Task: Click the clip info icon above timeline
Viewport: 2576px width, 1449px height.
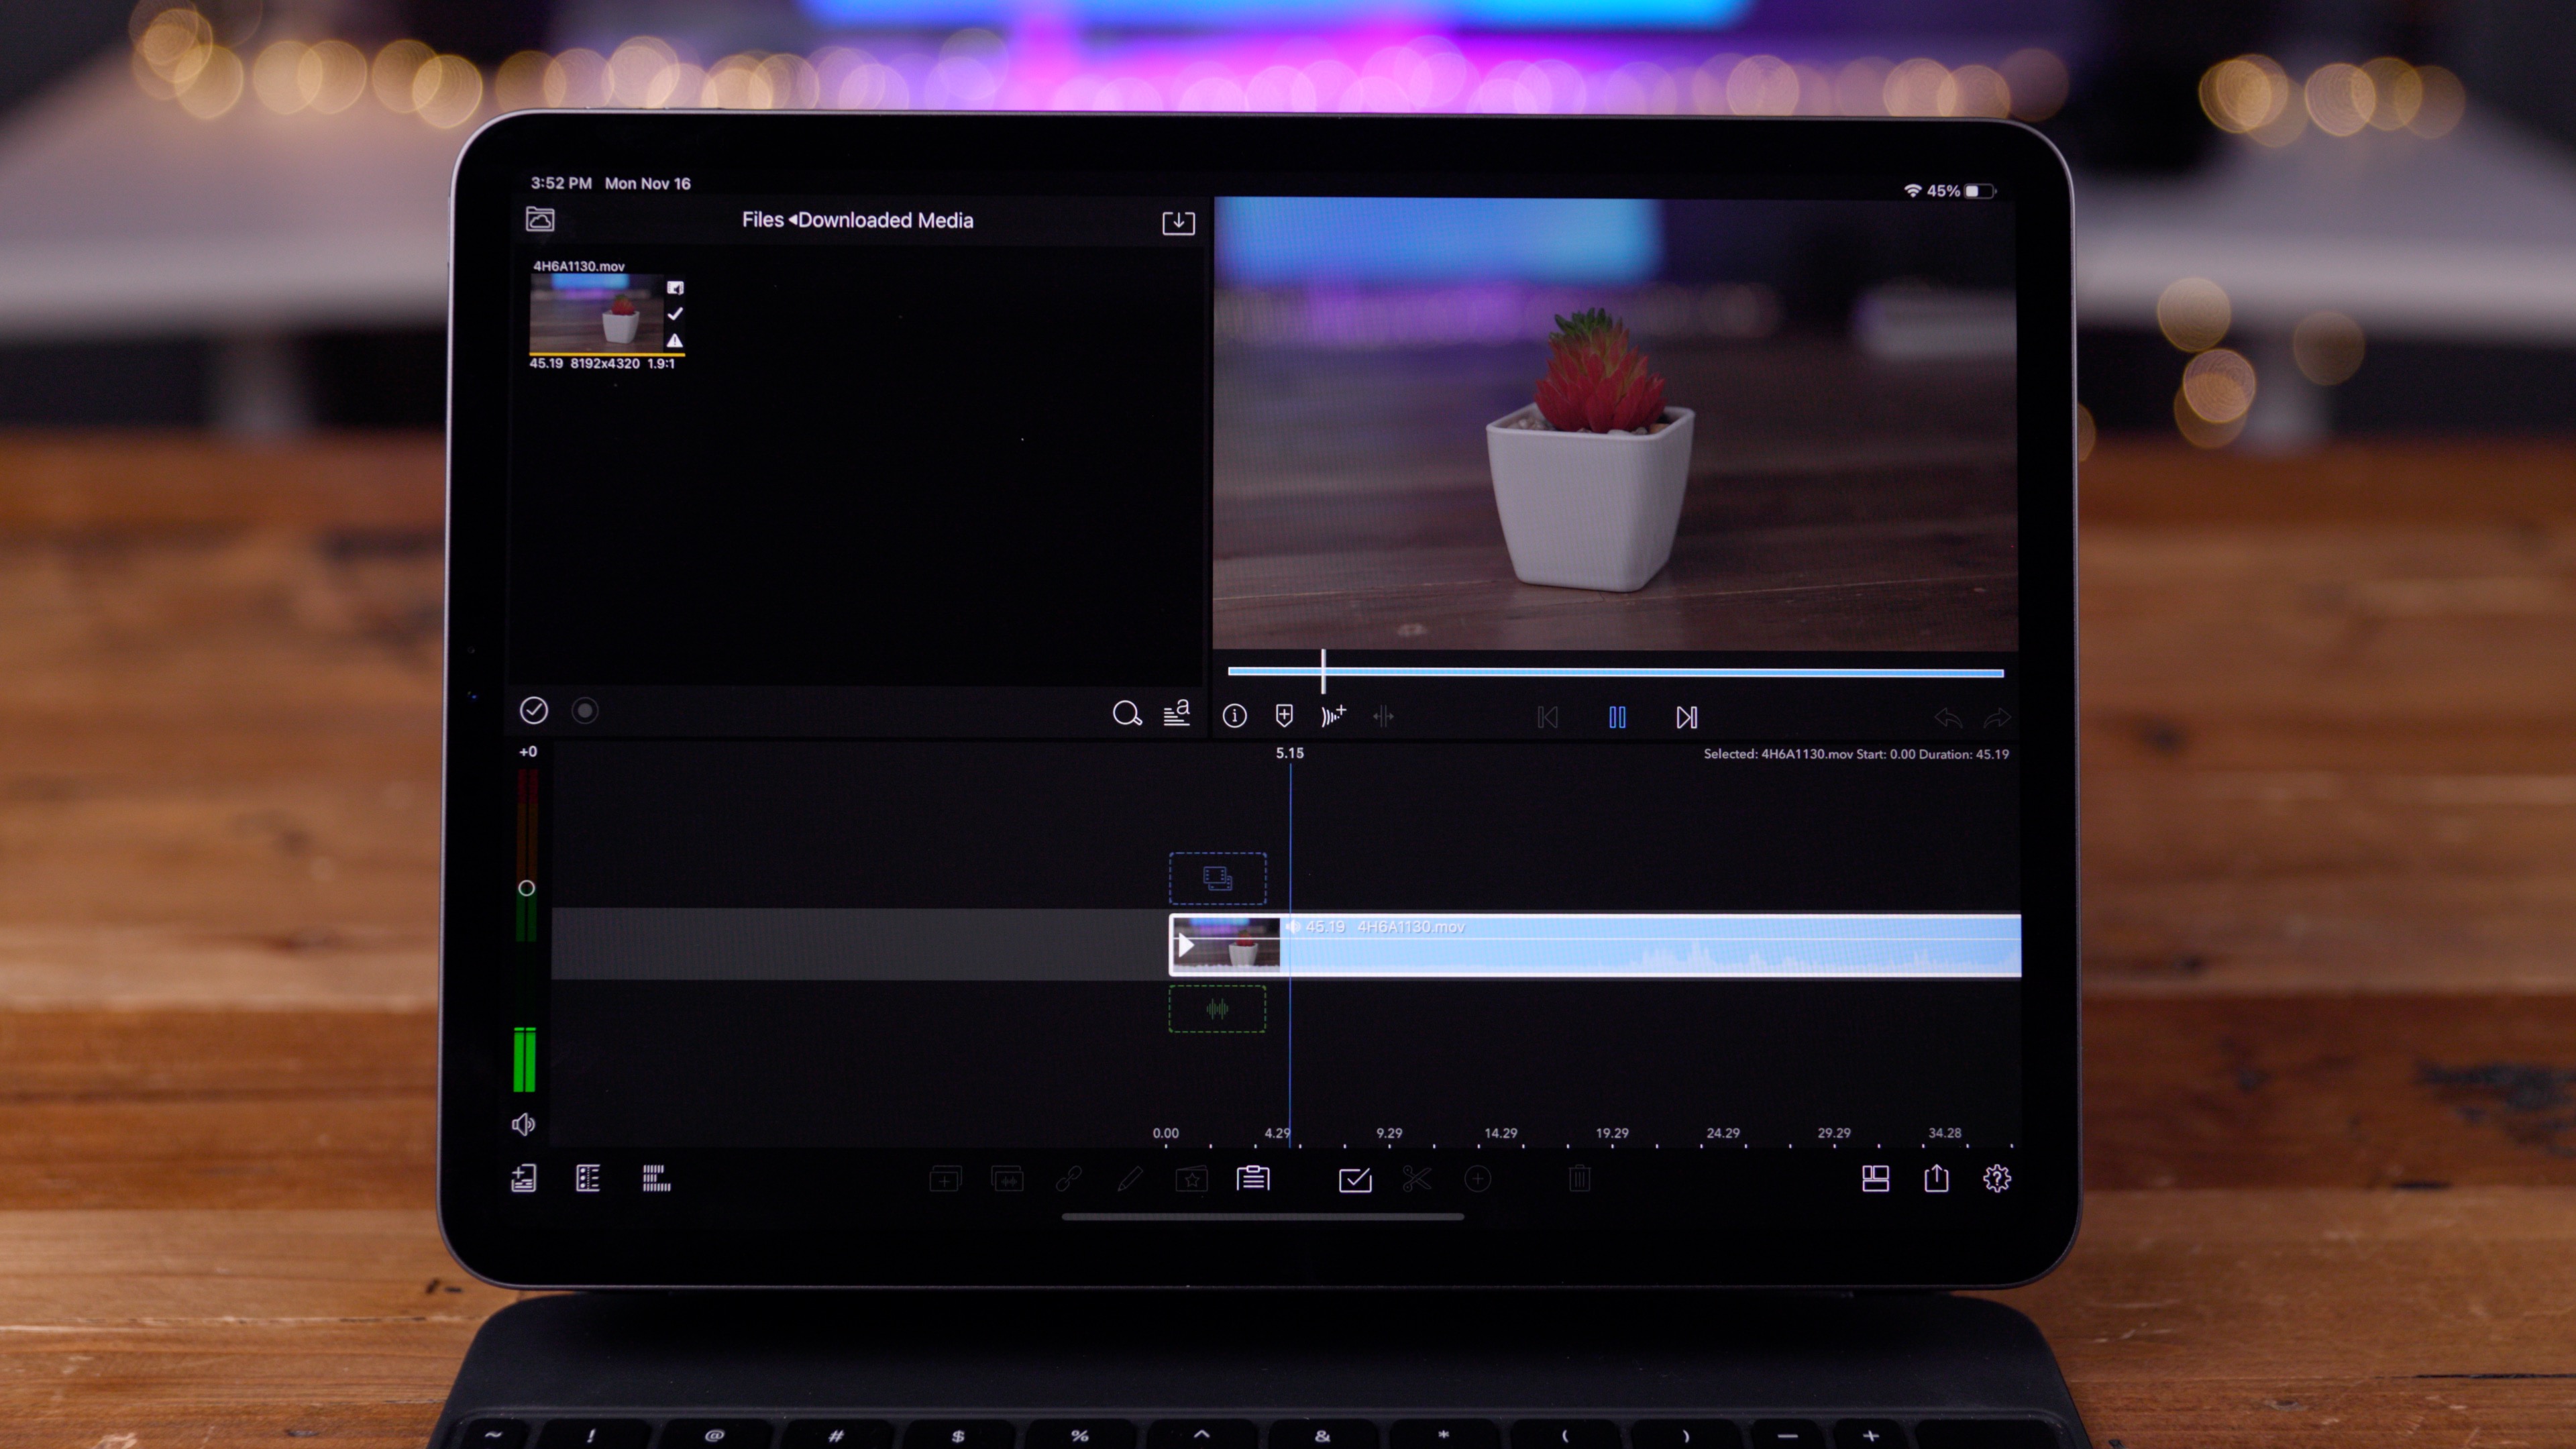Action: (x=1234, y=716)
